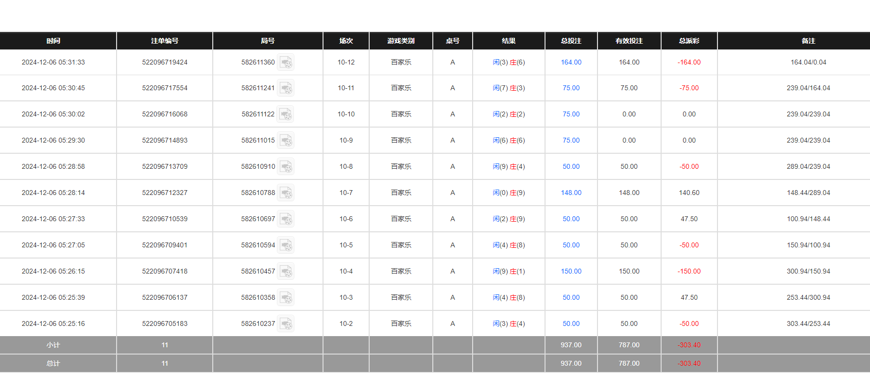Click video icon beside round 582610594
The image size is (870, 388).
coord(286,245)
